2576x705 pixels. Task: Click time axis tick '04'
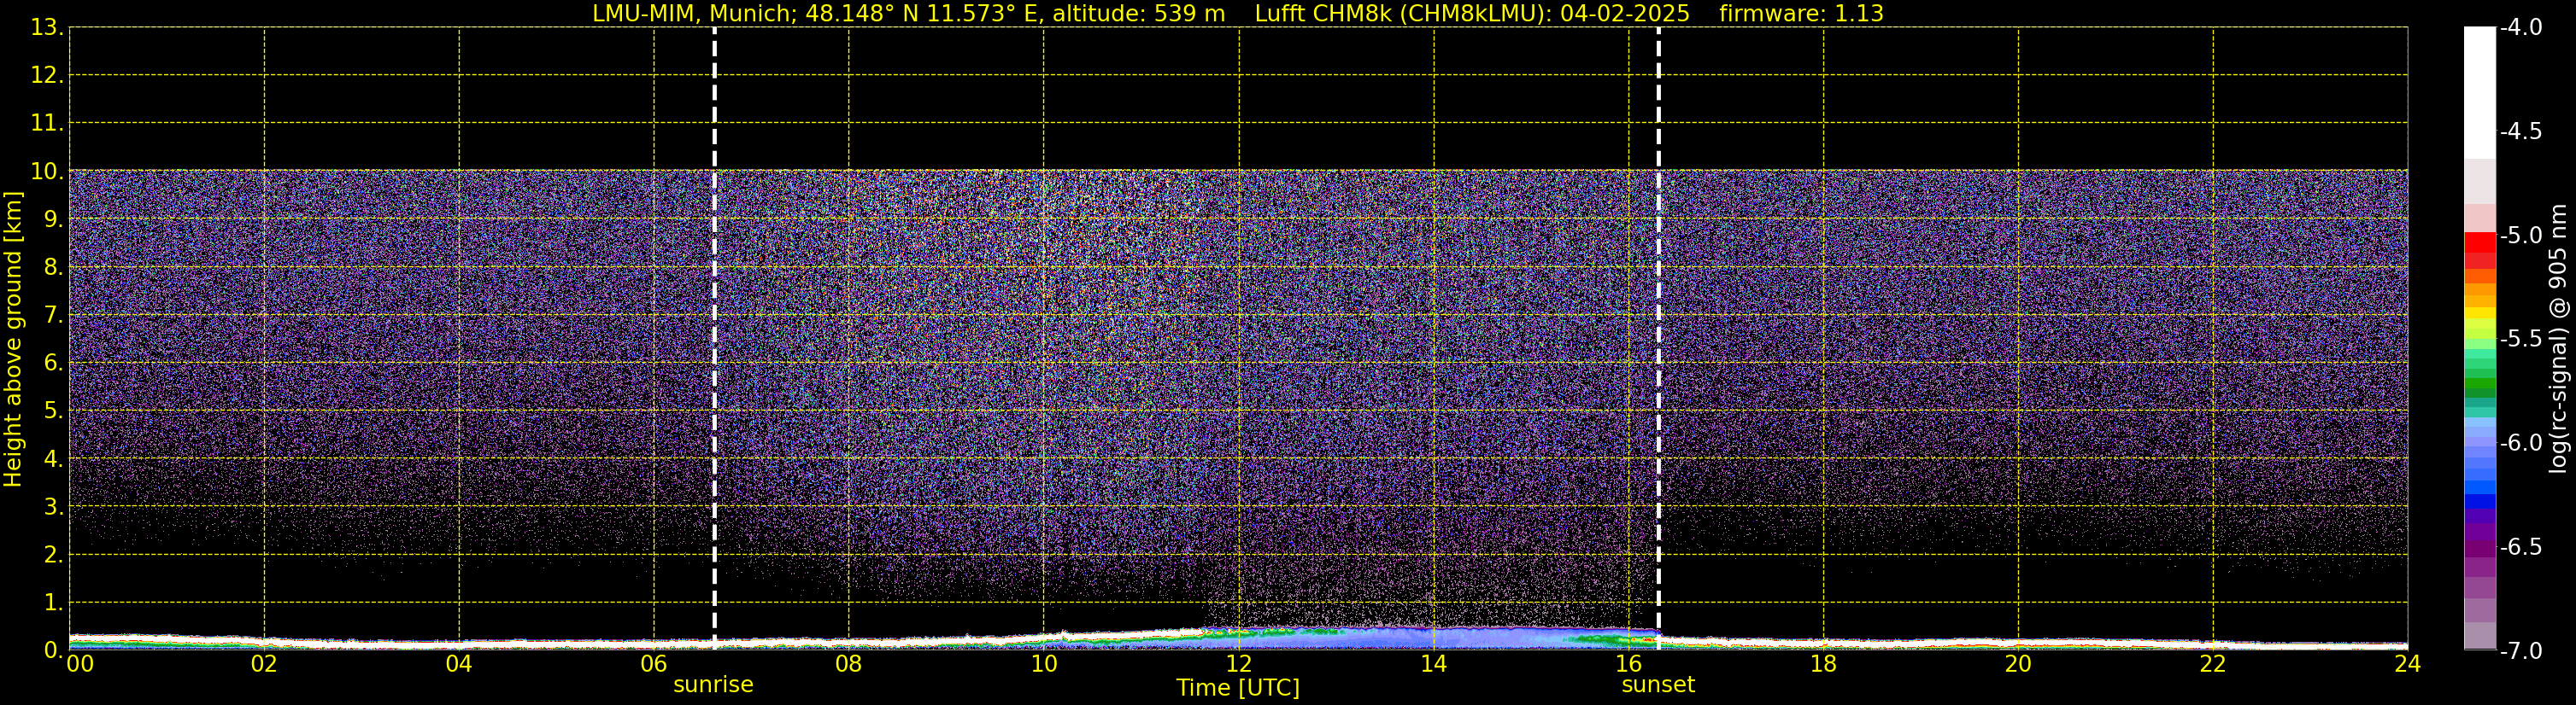[459, 664]
